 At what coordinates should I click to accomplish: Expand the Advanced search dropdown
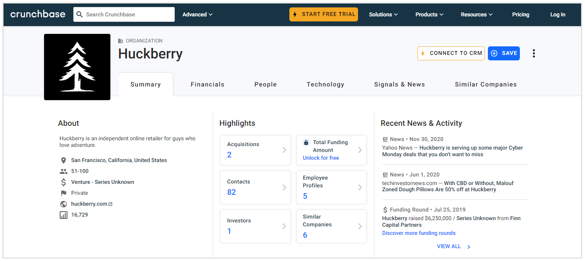pyautogui.click(x=197, y=14)
